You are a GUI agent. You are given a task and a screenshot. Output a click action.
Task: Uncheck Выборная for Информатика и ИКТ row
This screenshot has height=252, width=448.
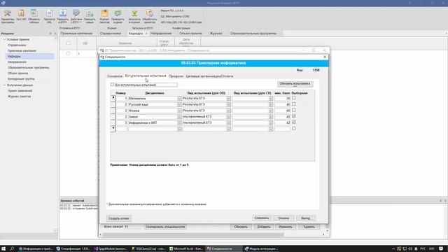click(x=294, y=122)
